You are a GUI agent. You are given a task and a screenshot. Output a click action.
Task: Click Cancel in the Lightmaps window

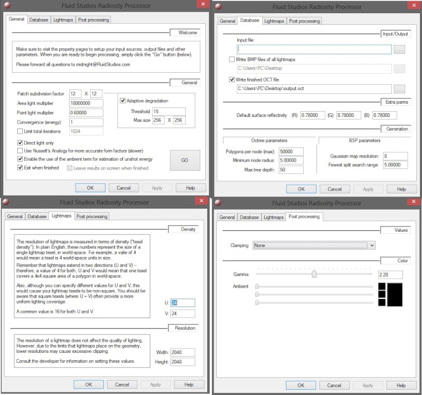[122, 384]
